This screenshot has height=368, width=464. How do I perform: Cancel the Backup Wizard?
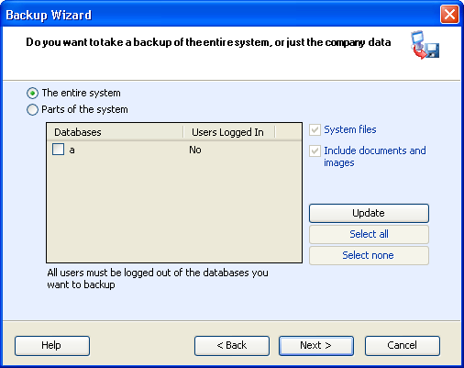[x=403, y=346]
